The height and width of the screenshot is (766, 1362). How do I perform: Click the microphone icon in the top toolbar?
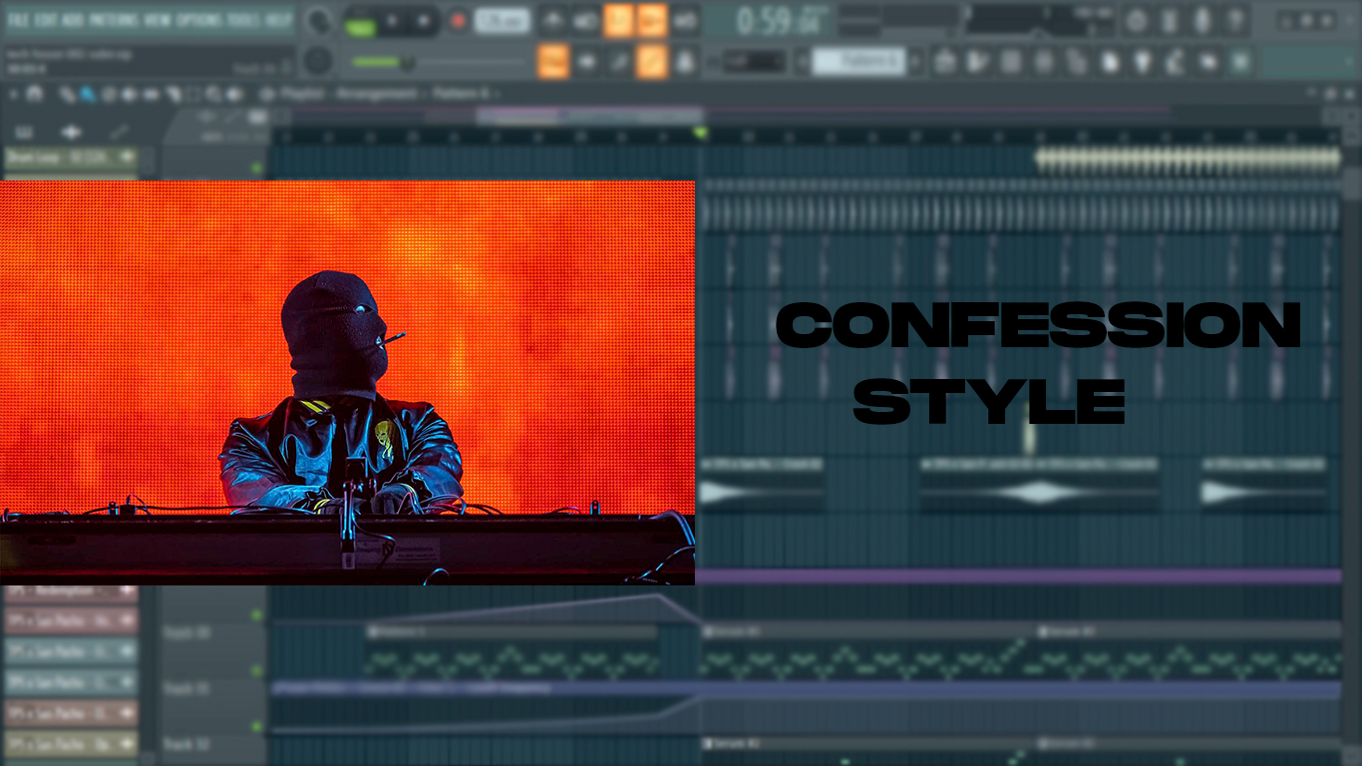[x=1202, y=20]
